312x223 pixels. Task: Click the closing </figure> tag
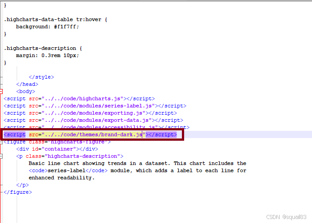coord(18,192)
